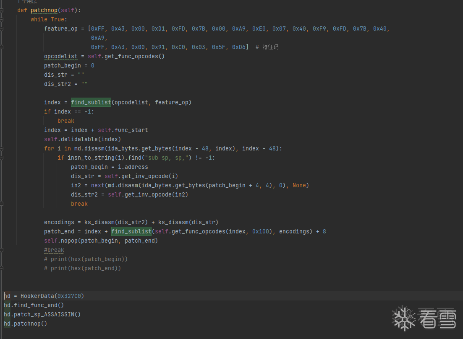Collapse the 'while True' loop fold marker
This screenshot has width=463, height=339.
[x=2, y=19]
